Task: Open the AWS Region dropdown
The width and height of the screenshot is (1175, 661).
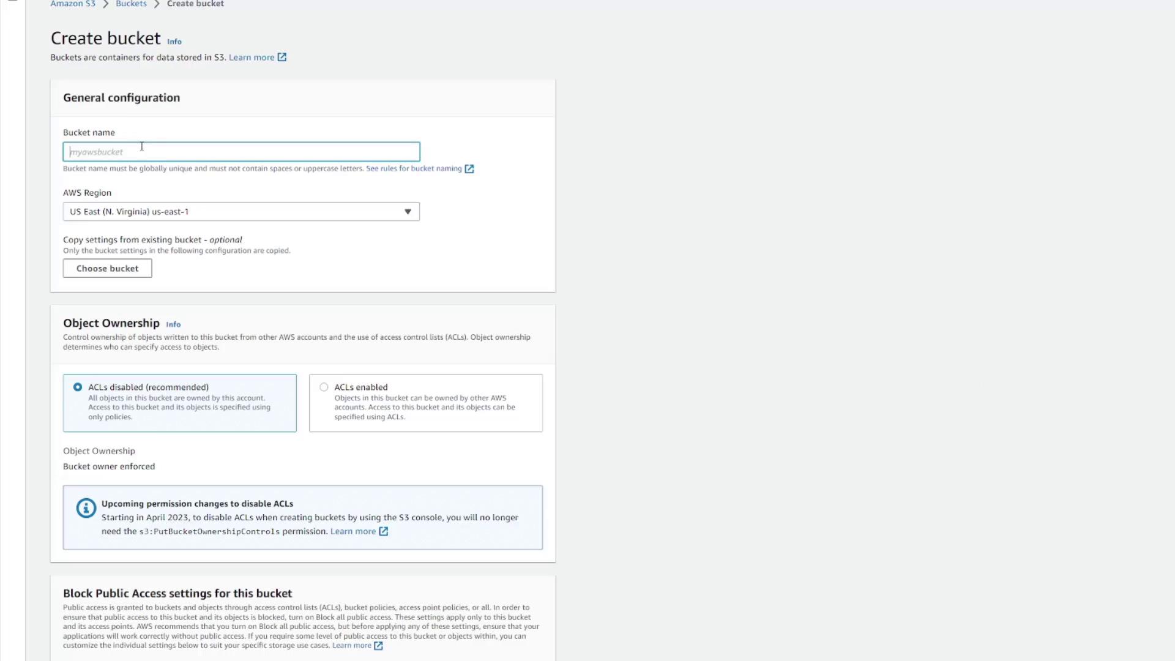Action: click(x=241, y=212)
